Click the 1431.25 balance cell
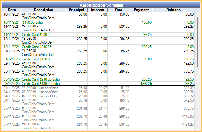The height and width of the screenshot is (132, 202). [x=186, y=124]
